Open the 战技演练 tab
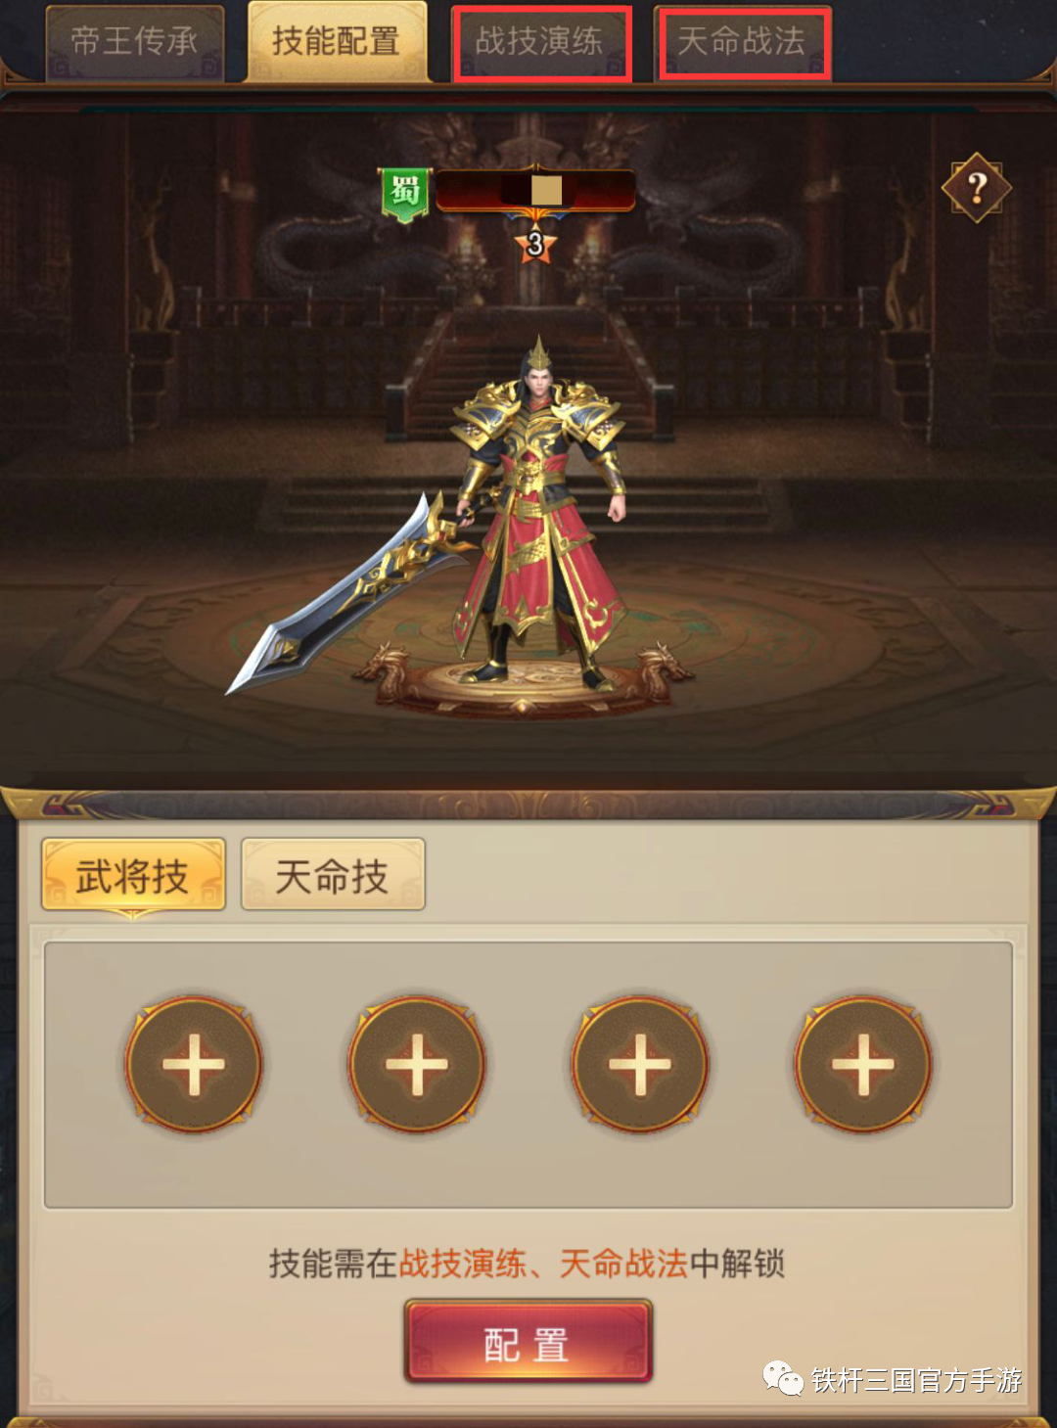This screenshot has height=1428, width=1057. 540,42
